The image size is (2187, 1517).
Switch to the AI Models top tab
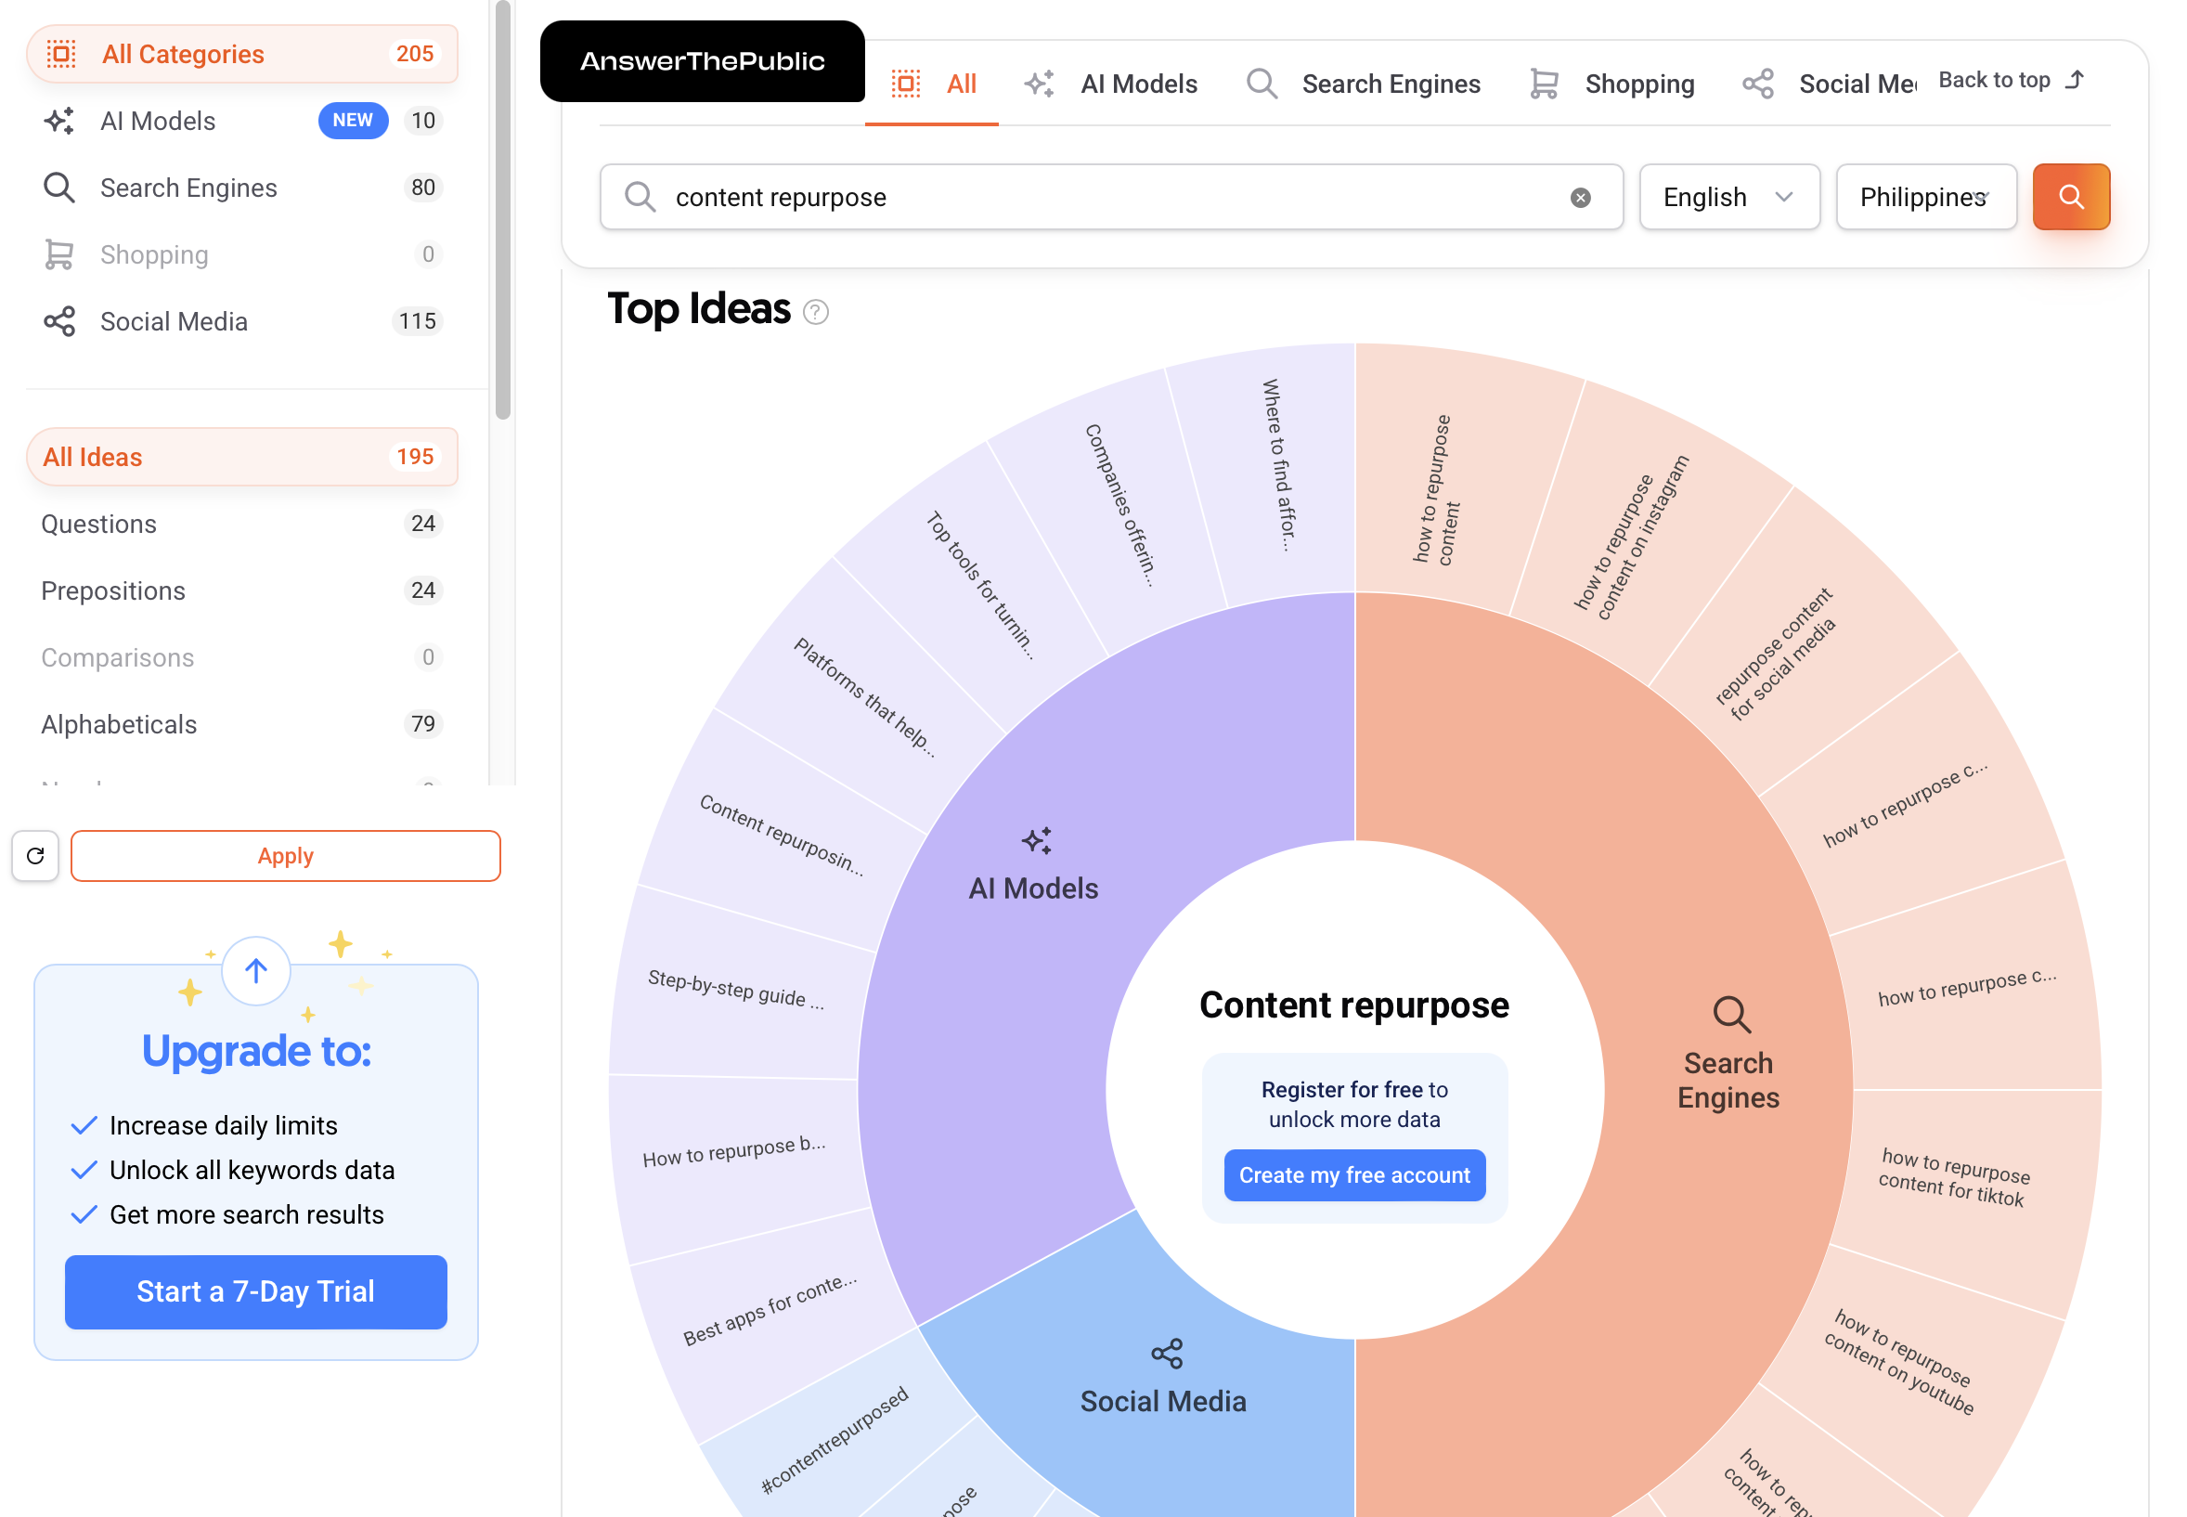(1110, 84)
